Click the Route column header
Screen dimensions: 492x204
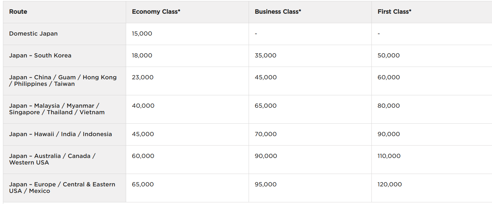(x=18, y=12)
